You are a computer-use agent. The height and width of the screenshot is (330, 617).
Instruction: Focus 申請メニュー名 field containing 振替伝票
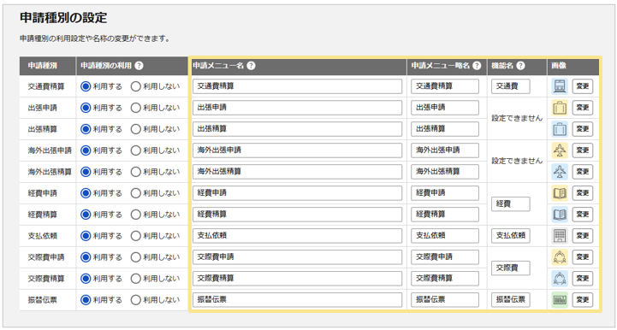[298, 300]
